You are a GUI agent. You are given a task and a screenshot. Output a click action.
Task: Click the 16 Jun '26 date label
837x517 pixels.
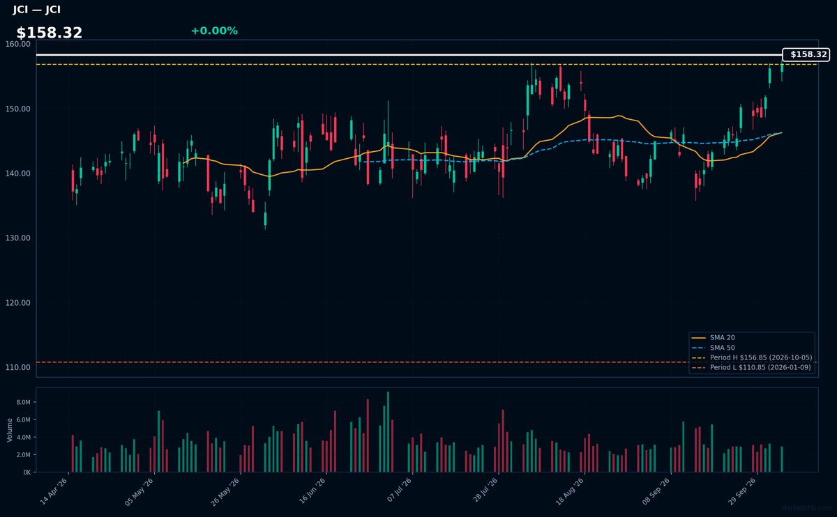pos(312,492)
